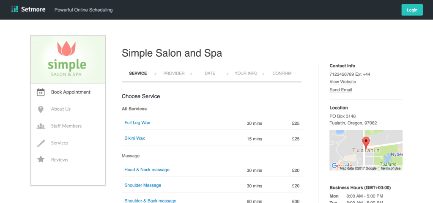Viewport: 433px width, 203px height.
Task: Click the Business Hours (GMT+00:00) heading
Action: [x=360, y=187]
